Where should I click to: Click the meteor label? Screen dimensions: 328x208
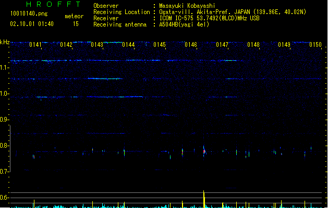click(x=74, y=16)
